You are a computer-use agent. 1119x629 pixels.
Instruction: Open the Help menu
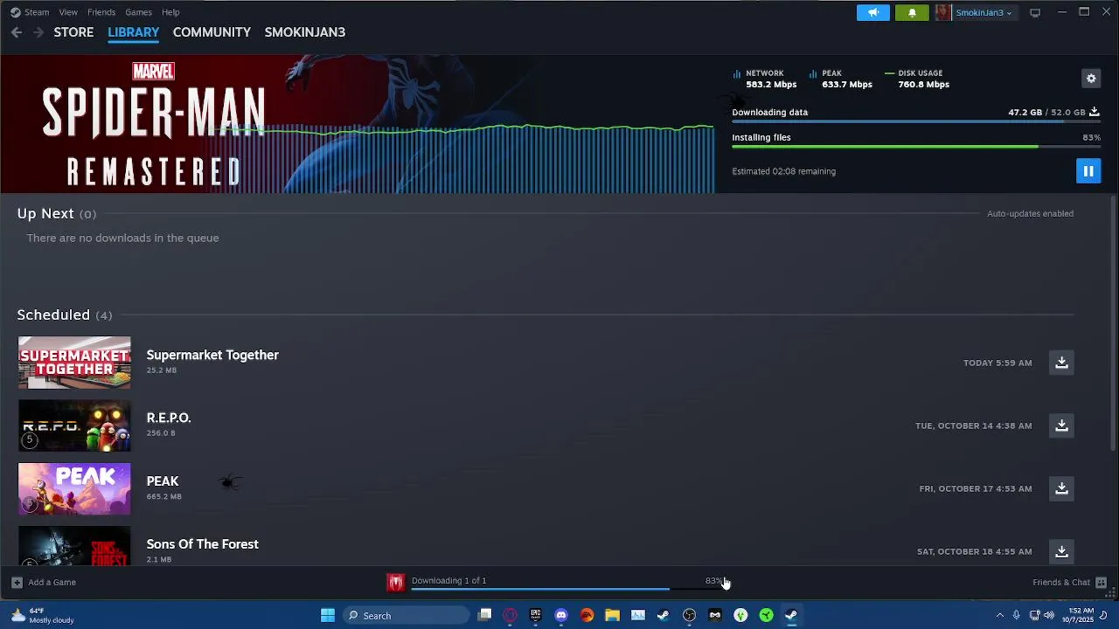pos(170,12)
